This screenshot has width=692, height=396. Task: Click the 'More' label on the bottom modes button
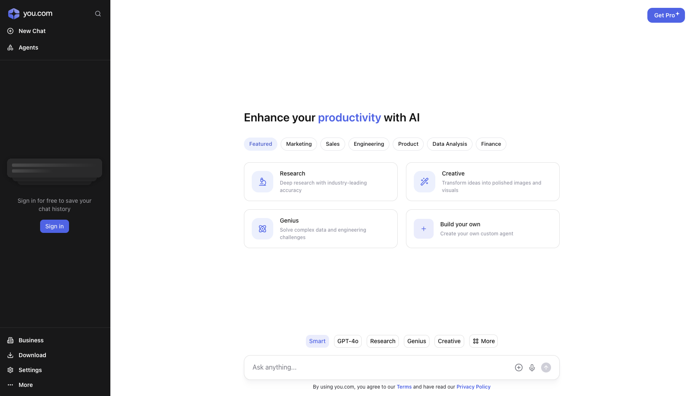tap(488, 341)
